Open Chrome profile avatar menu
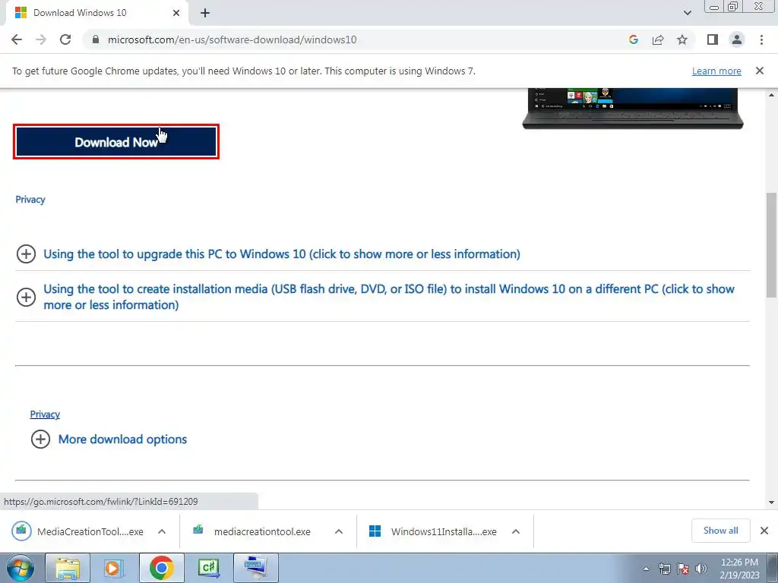Screen dimensions: 778x583 tap(737, 39)
